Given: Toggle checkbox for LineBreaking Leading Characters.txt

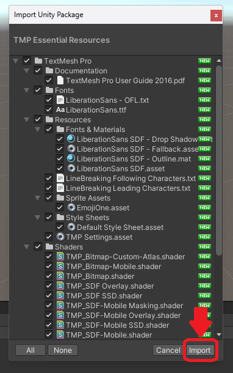Looking at the screenshot, I should [49, 188].
